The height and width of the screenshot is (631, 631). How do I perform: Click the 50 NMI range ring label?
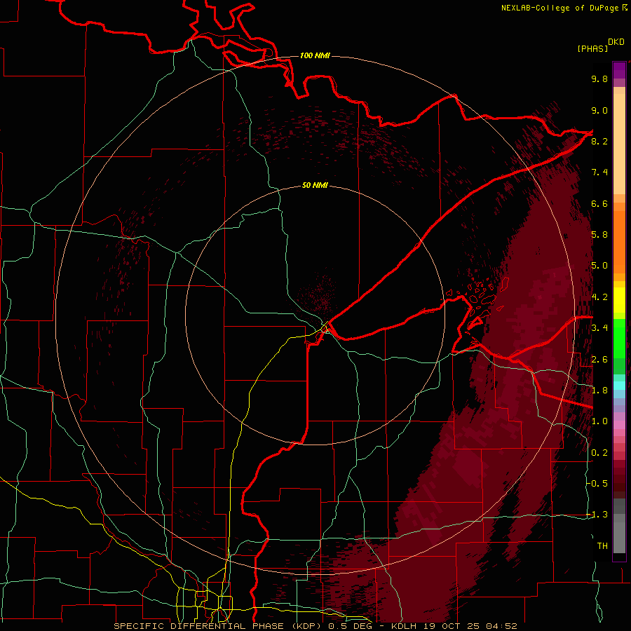pos(315,186)
